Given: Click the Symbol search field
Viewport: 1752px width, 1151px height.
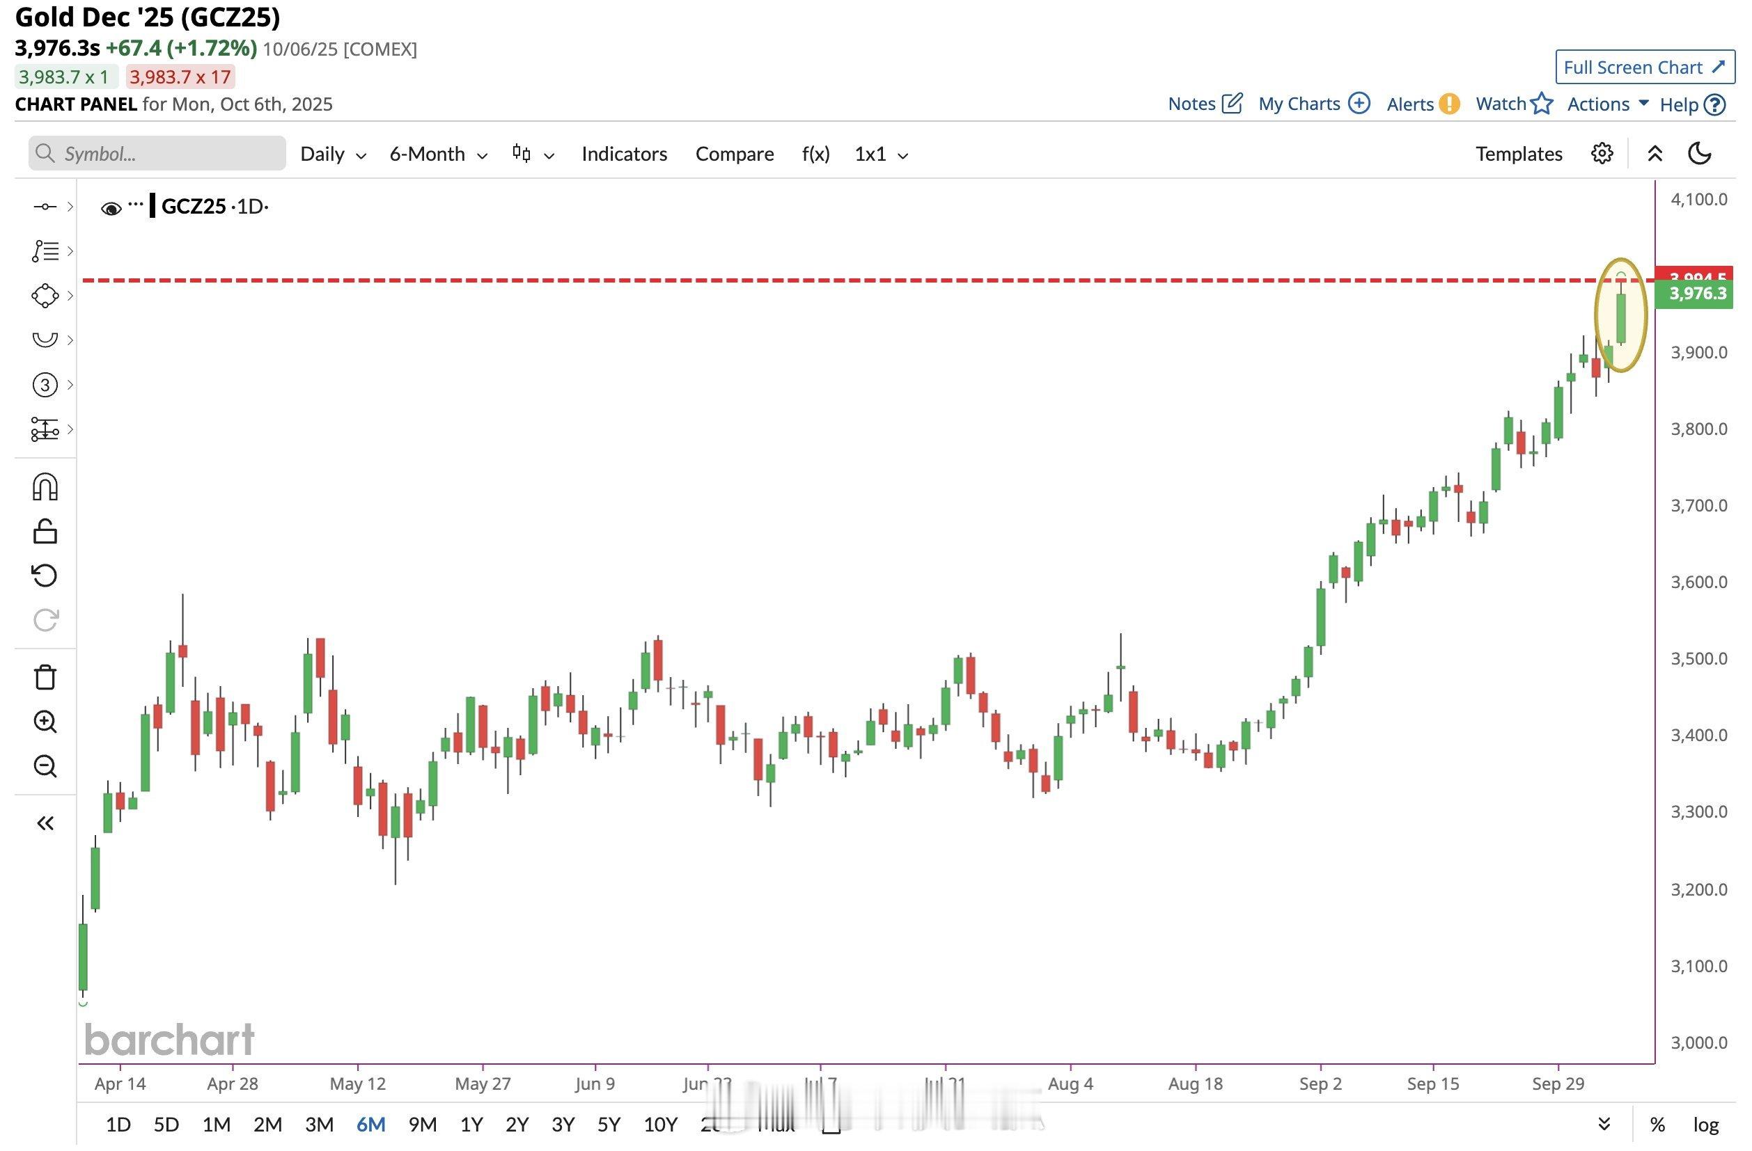Looking at the screenshot, I should coord(157,154).
